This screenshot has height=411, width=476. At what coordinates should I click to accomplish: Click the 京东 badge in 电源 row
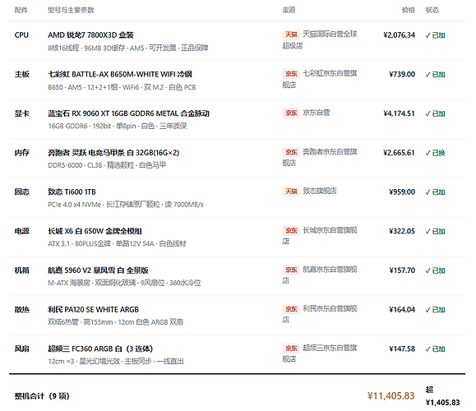(x=291, y=231)
